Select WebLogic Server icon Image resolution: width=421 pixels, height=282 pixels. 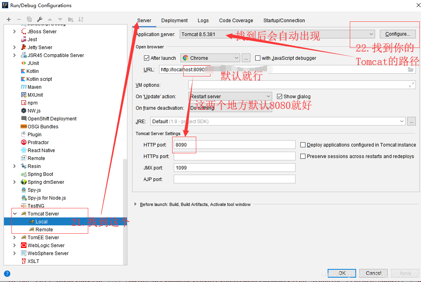tap(24, 246)
